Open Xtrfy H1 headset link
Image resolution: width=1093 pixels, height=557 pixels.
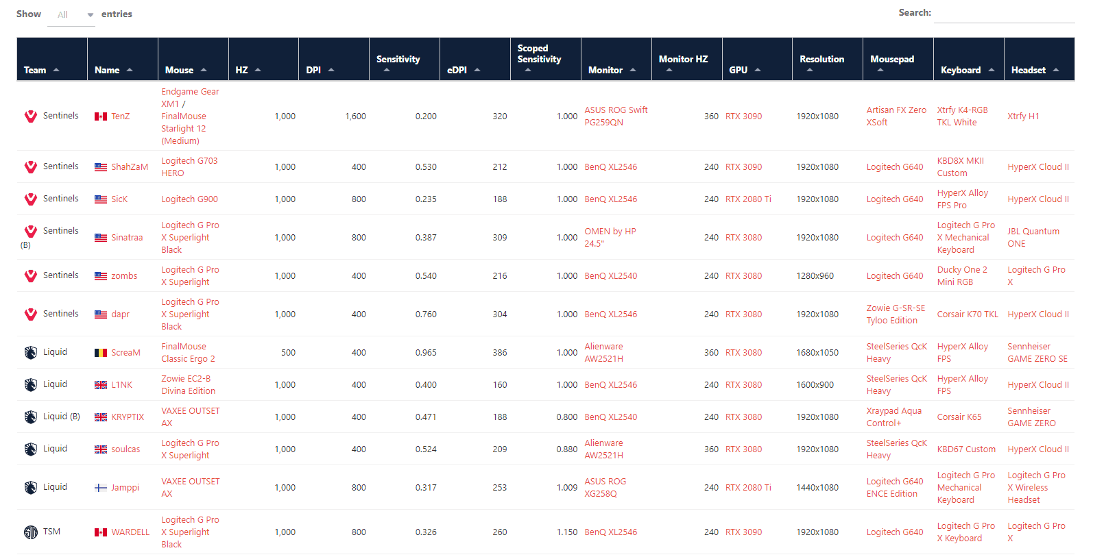1023,116
